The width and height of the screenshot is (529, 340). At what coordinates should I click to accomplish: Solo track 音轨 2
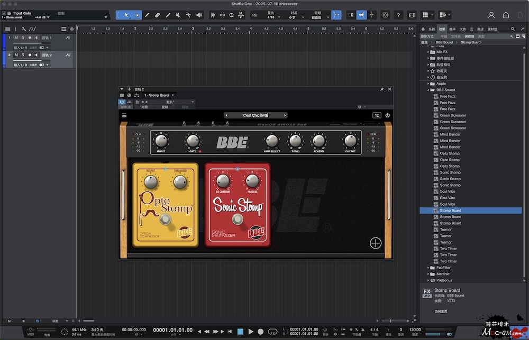coord(23,55)
